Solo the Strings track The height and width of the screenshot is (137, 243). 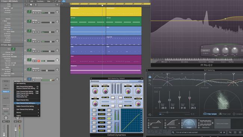tap(36, 23)
